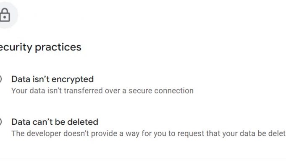Image resolution: width=286 pixels, height=168 pixels.
Task: Click the word practices in the heading
Action: (x=58, y=47)
